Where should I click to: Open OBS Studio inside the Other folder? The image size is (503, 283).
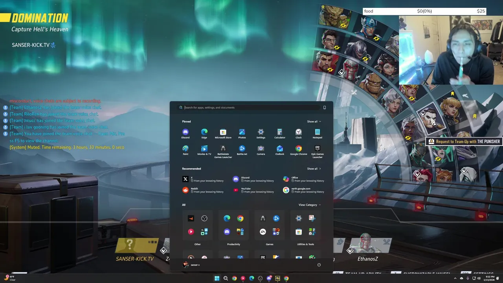click(204, 219)
